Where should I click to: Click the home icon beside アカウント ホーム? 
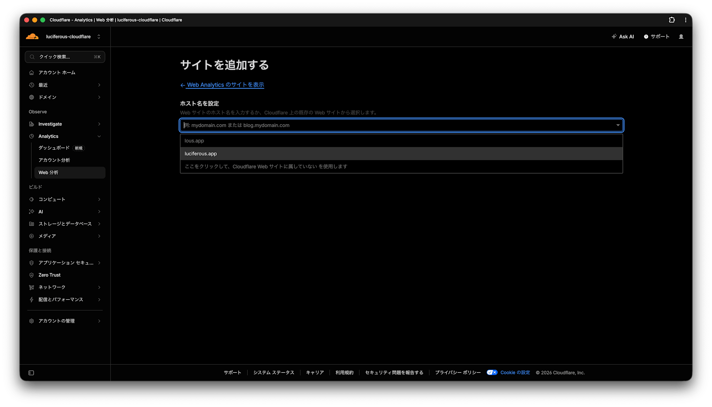32,73
